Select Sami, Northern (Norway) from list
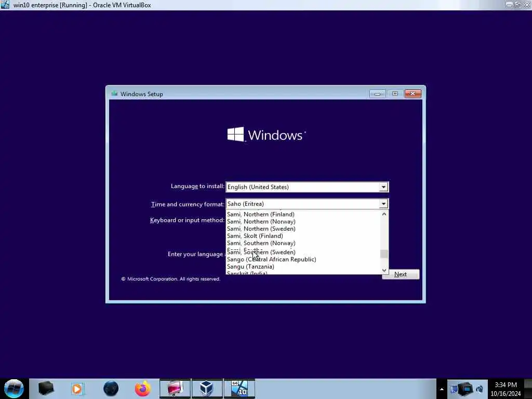 point(261,221)
